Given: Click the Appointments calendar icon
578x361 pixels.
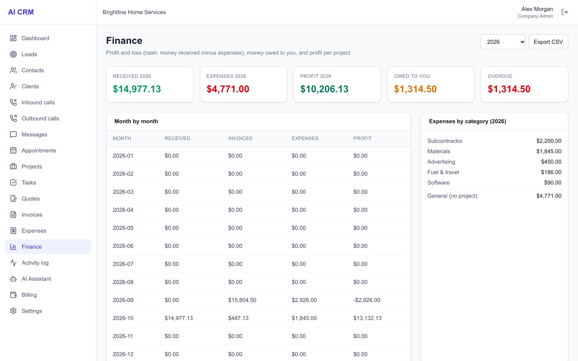Looking at the screenshot, I should point(13,151).
